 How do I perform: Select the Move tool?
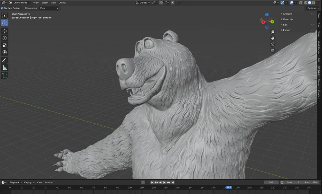point(5,31)
